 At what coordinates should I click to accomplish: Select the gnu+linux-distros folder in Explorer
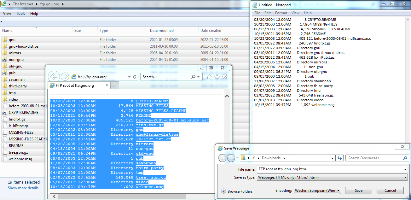pos(24,46)
